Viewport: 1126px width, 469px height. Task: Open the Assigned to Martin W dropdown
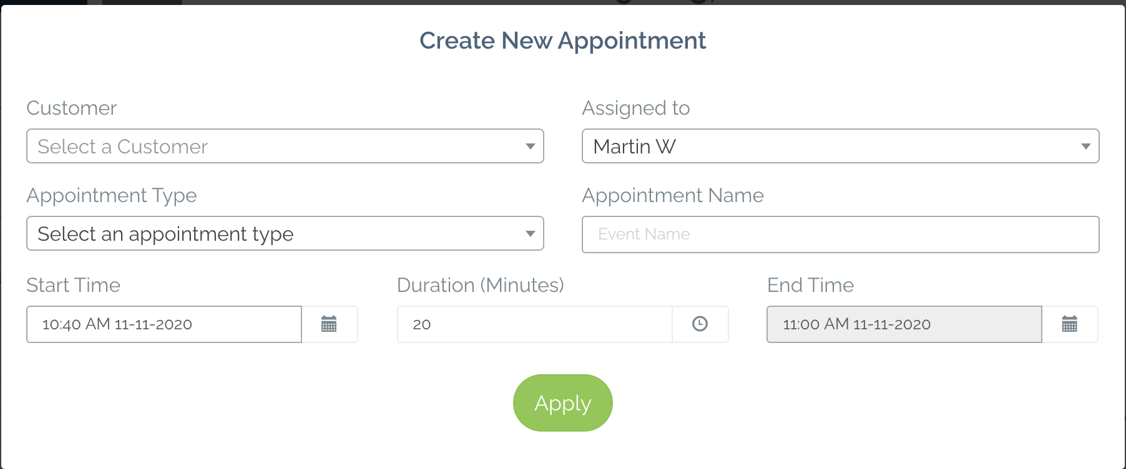840,146
